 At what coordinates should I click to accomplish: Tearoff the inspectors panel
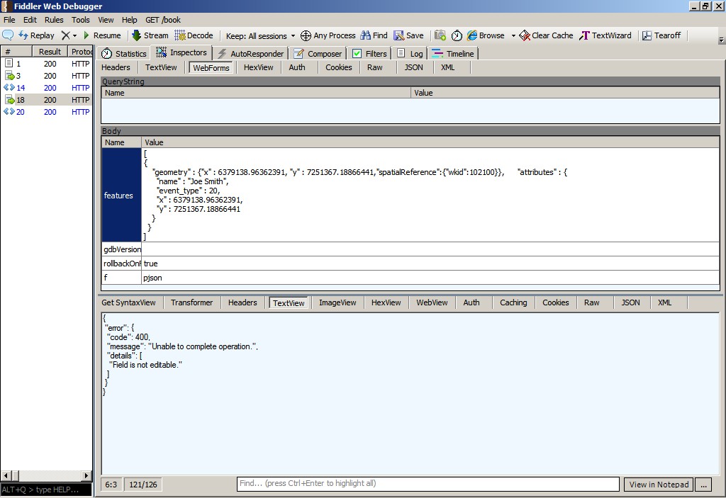click(x=661, y=35)
